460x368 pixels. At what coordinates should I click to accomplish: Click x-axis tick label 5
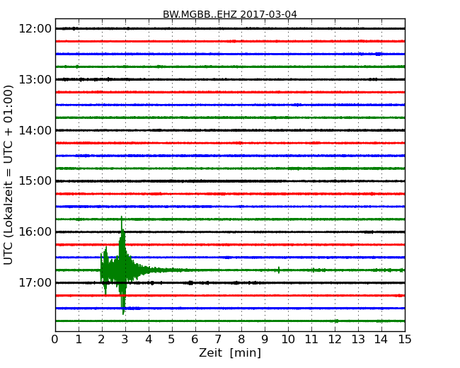(172, 340)
